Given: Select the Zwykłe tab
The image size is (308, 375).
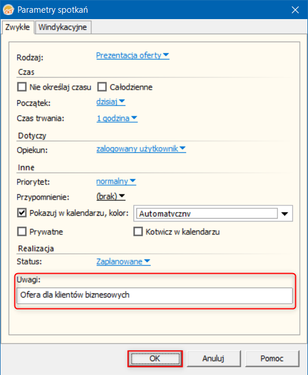Looking at the screenshot, I should point(17,27).
